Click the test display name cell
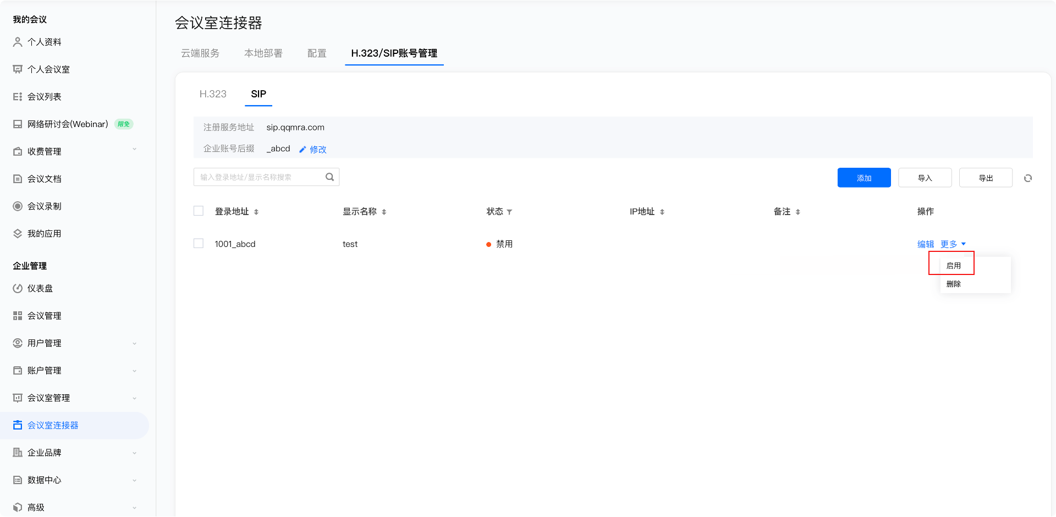Viewport: 1056px width, 517px height. (x=350, y=244)
